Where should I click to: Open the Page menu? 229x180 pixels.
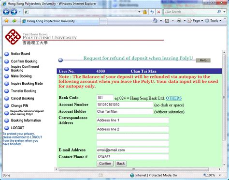click(x=195, y=21)
